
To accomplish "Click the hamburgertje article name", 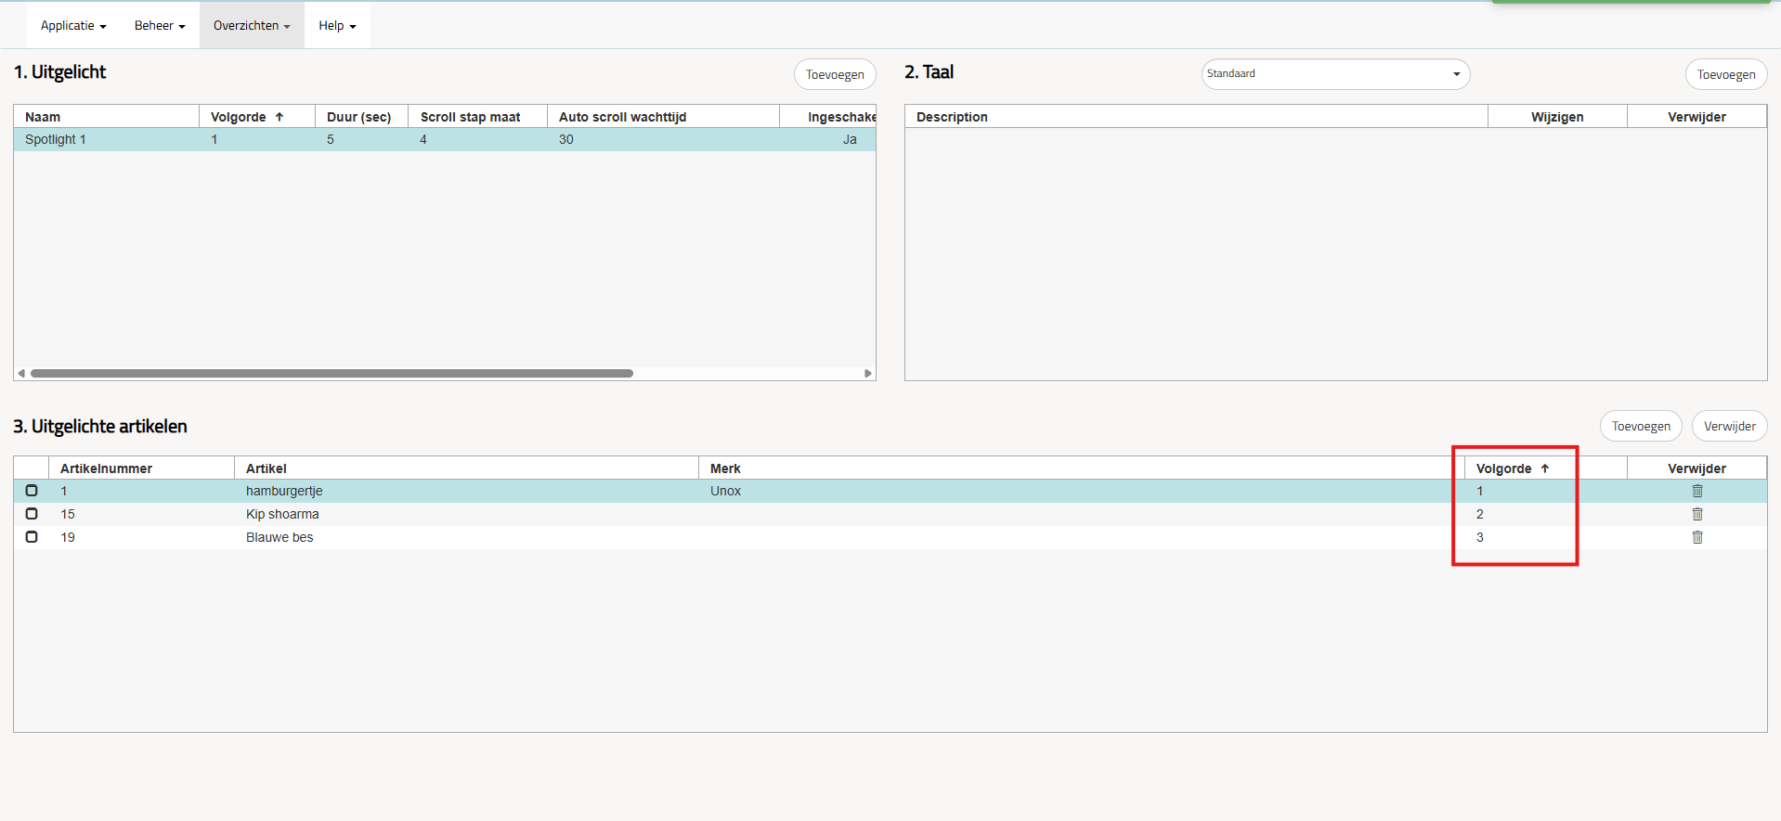I will [284, 491].
